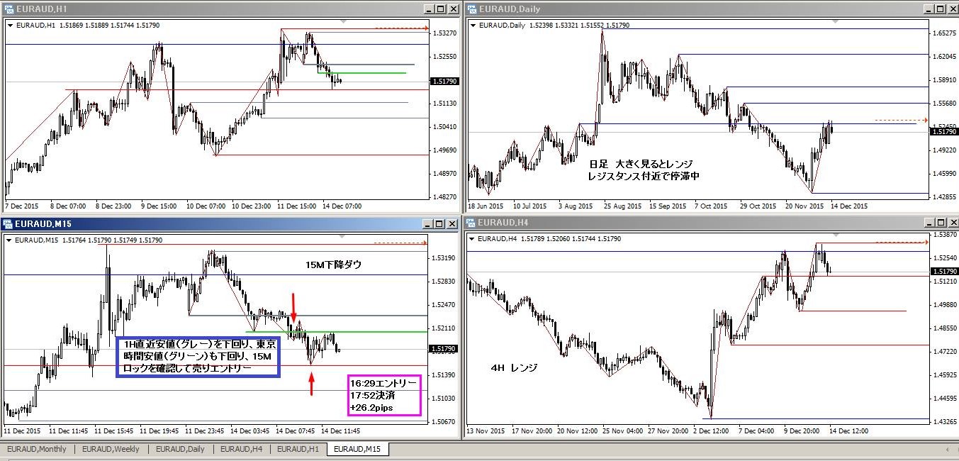Screen dimensions: 959x461
Task: Click the EURAUD,H4 chart window title icon
Action: [x=471, y=223]
